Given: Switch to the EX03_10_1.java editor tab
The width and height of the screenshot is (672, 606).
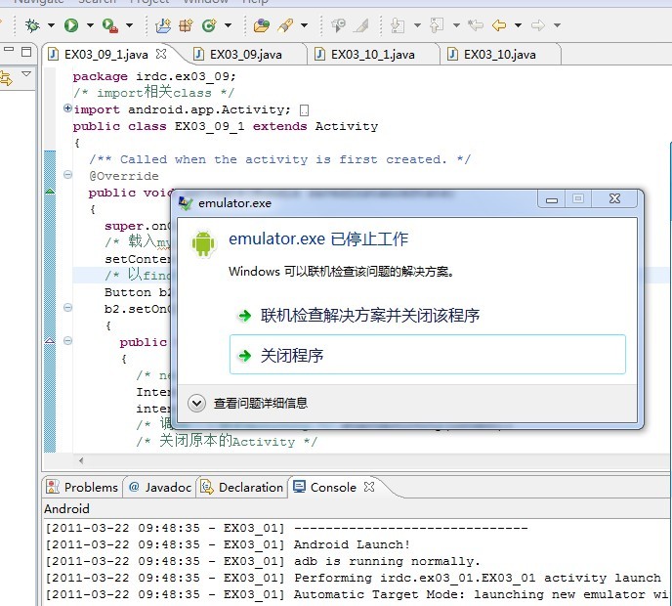Looking at the screenshot, I should (371, 55).
